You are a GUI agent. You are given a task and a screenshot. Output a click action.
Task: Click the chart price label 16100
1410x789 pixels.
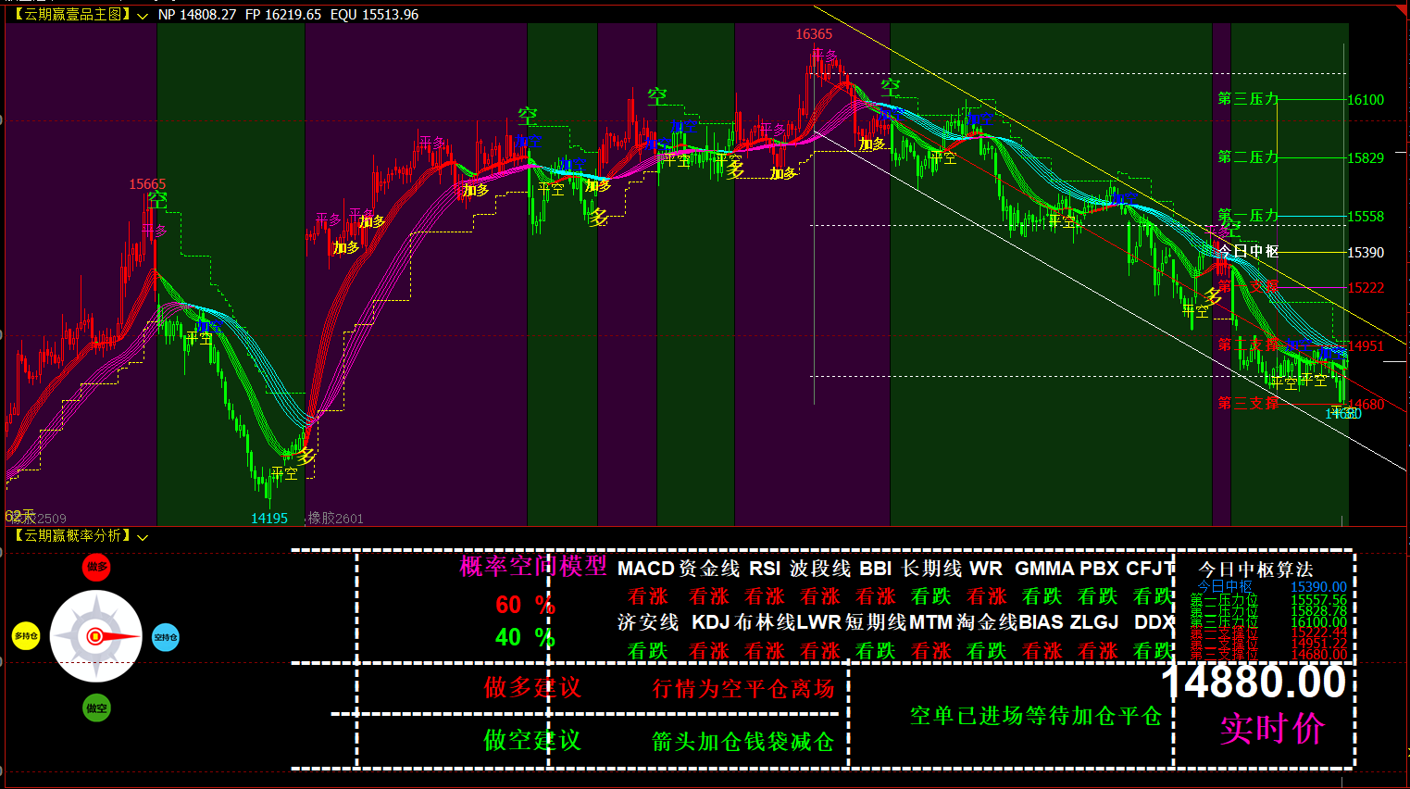tap(1366, 100)
